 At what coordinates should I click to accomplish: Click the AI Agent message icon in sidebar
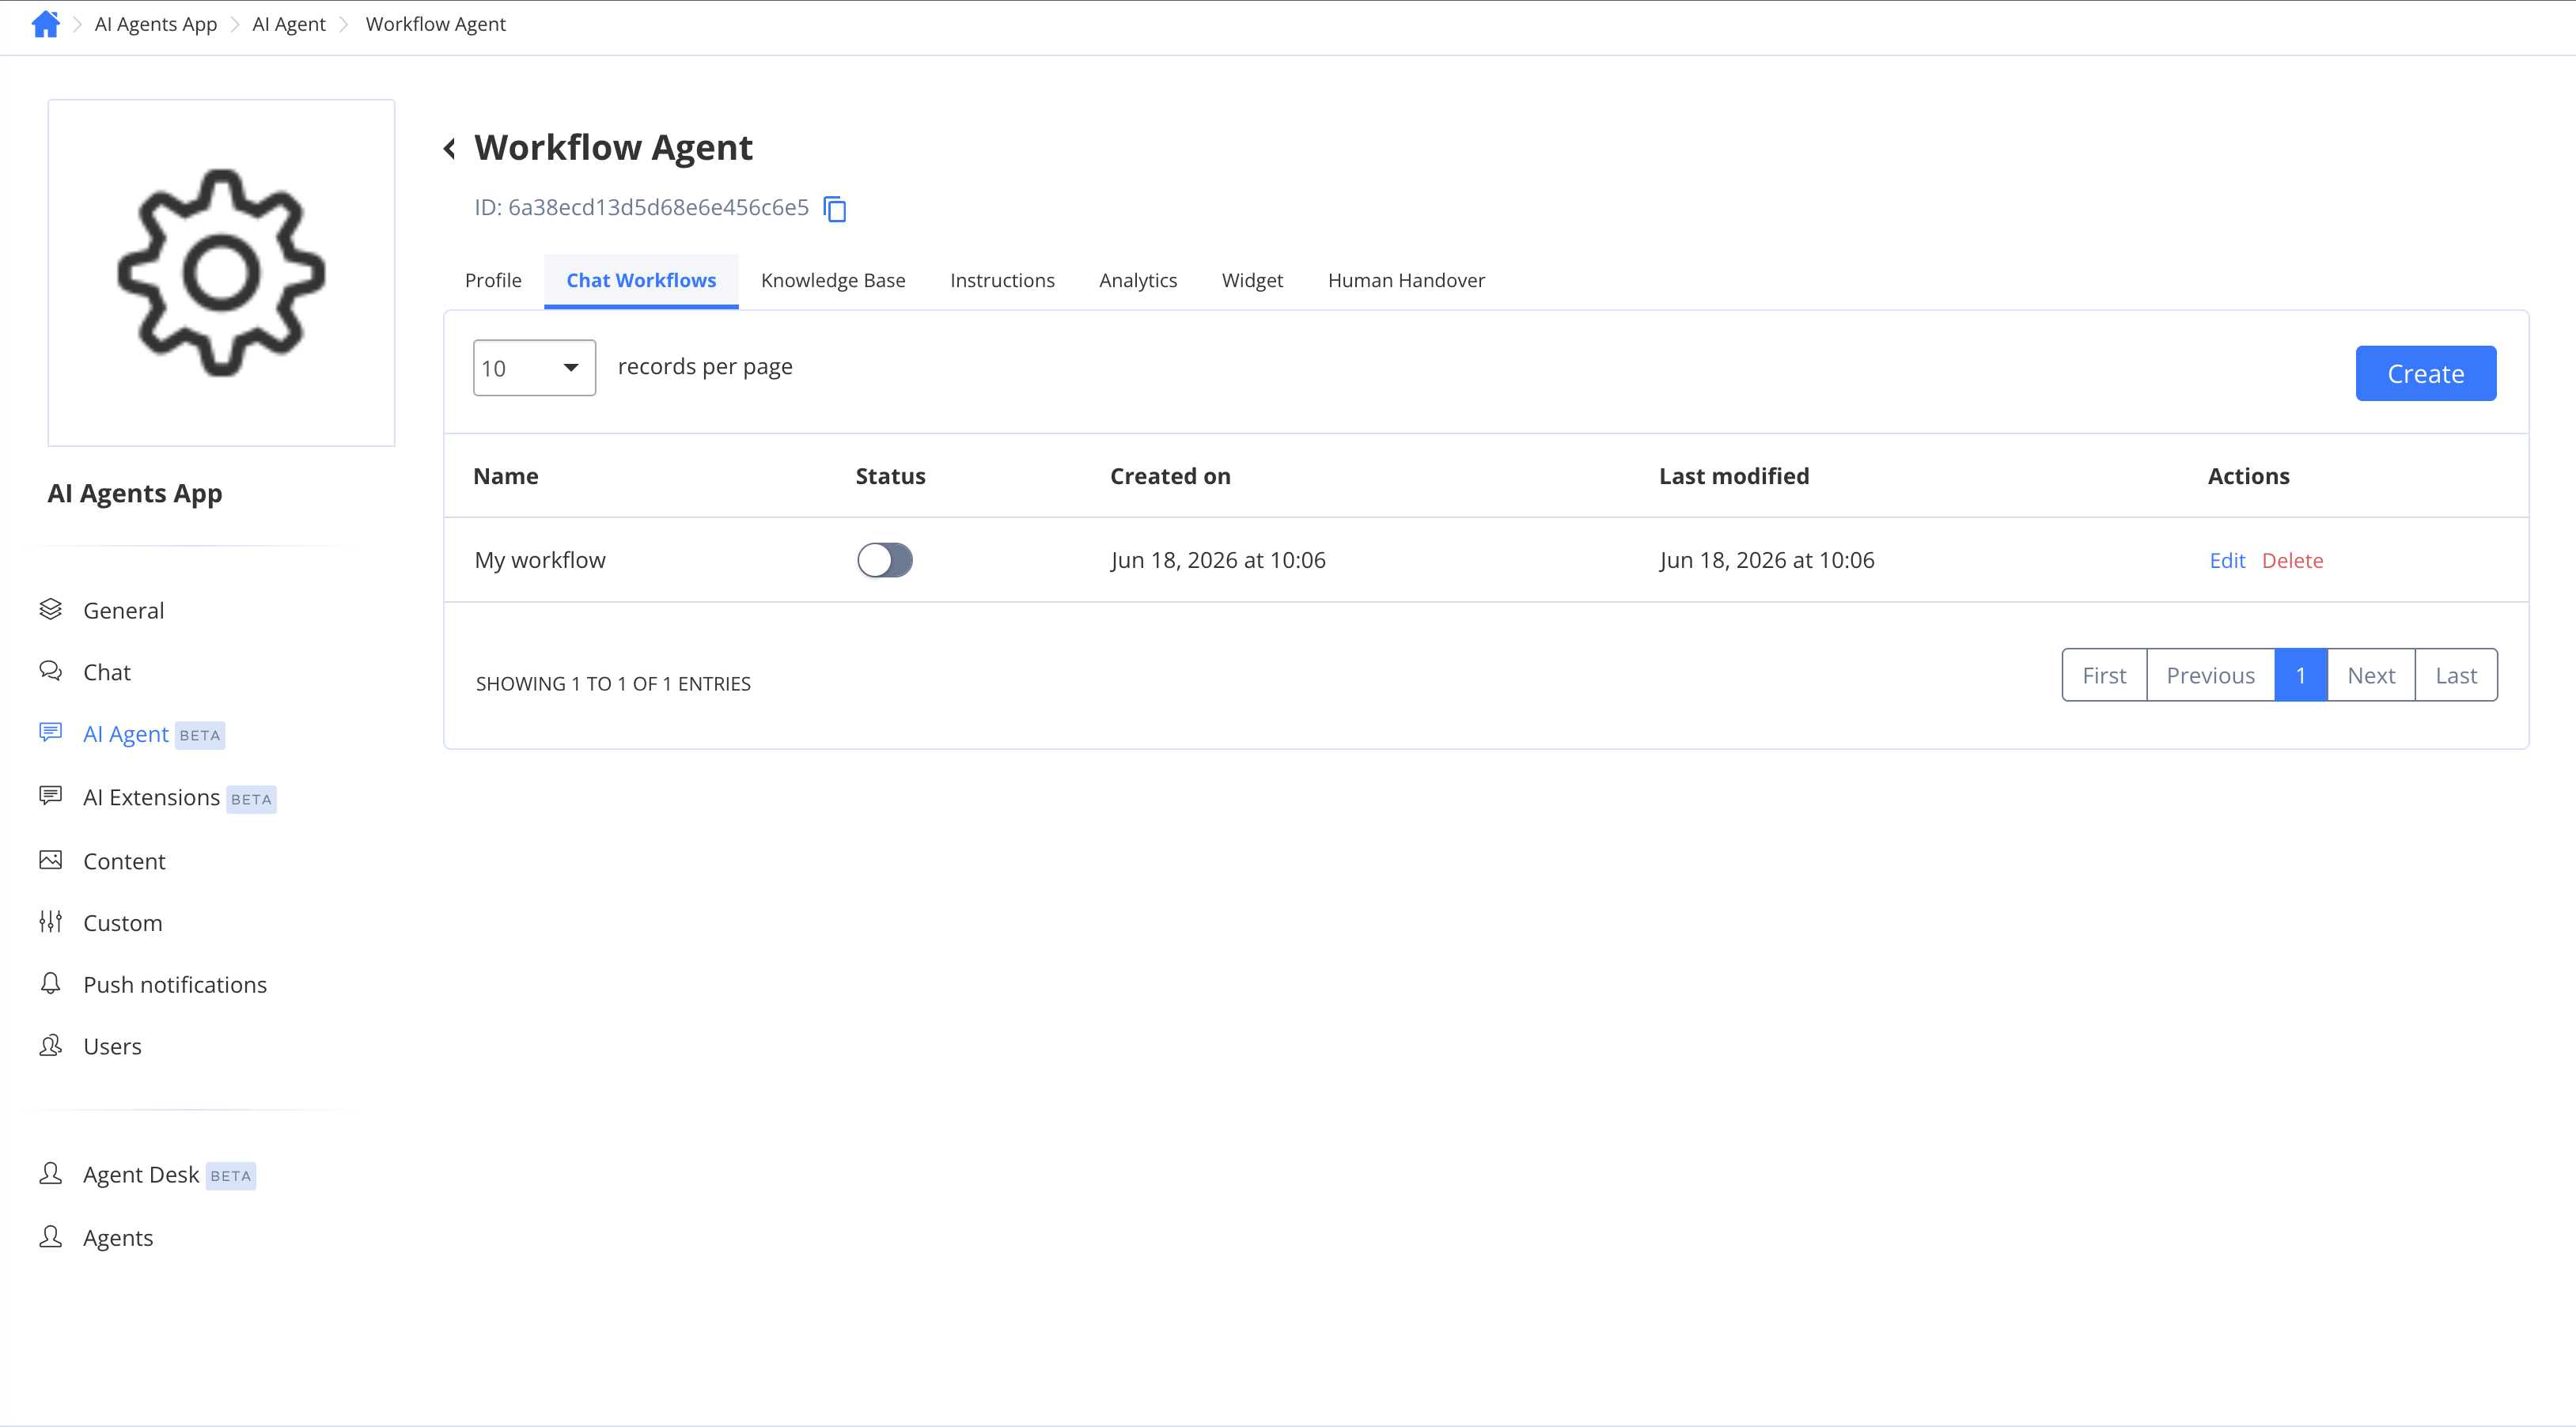tap(51, 733)
